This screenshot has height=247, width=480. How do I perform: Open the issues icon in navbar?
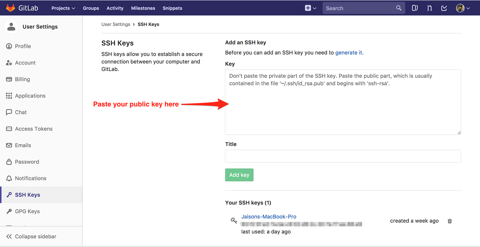coord(415,8)
